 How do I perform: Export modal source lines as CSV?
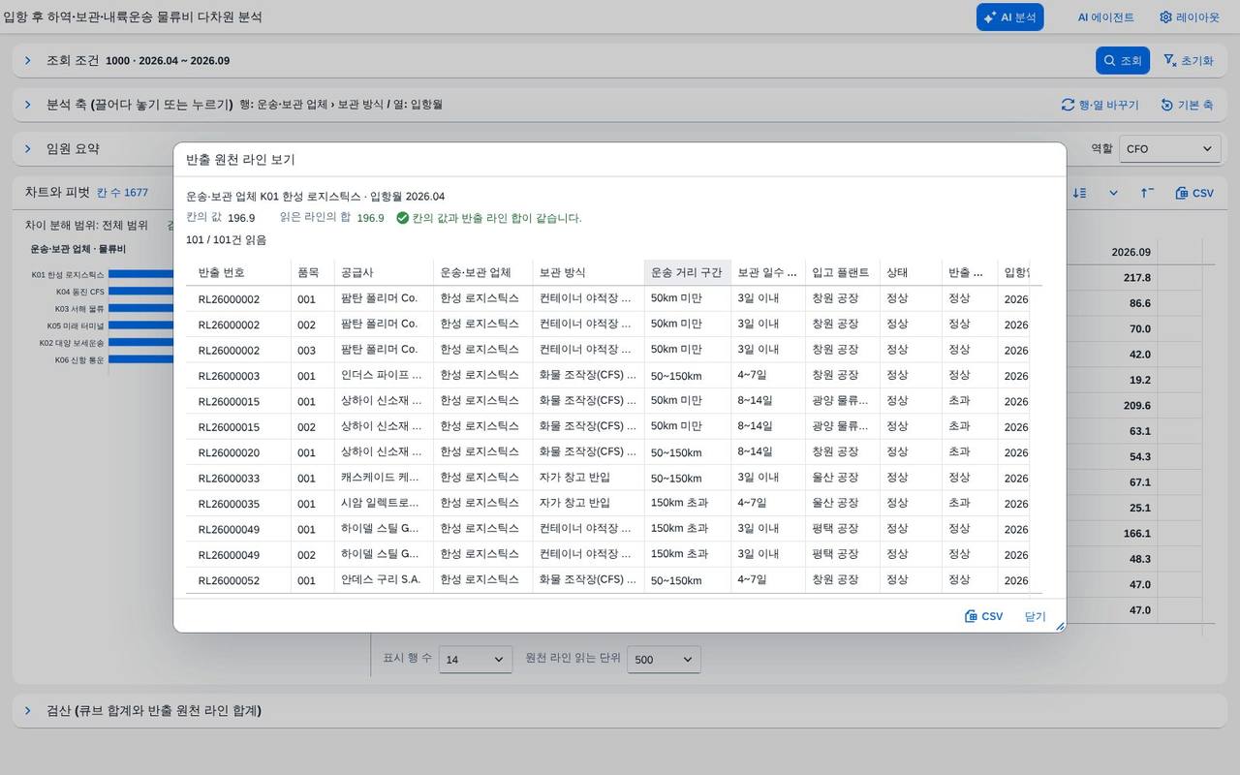pyautogui.click(x=983, y=616)
